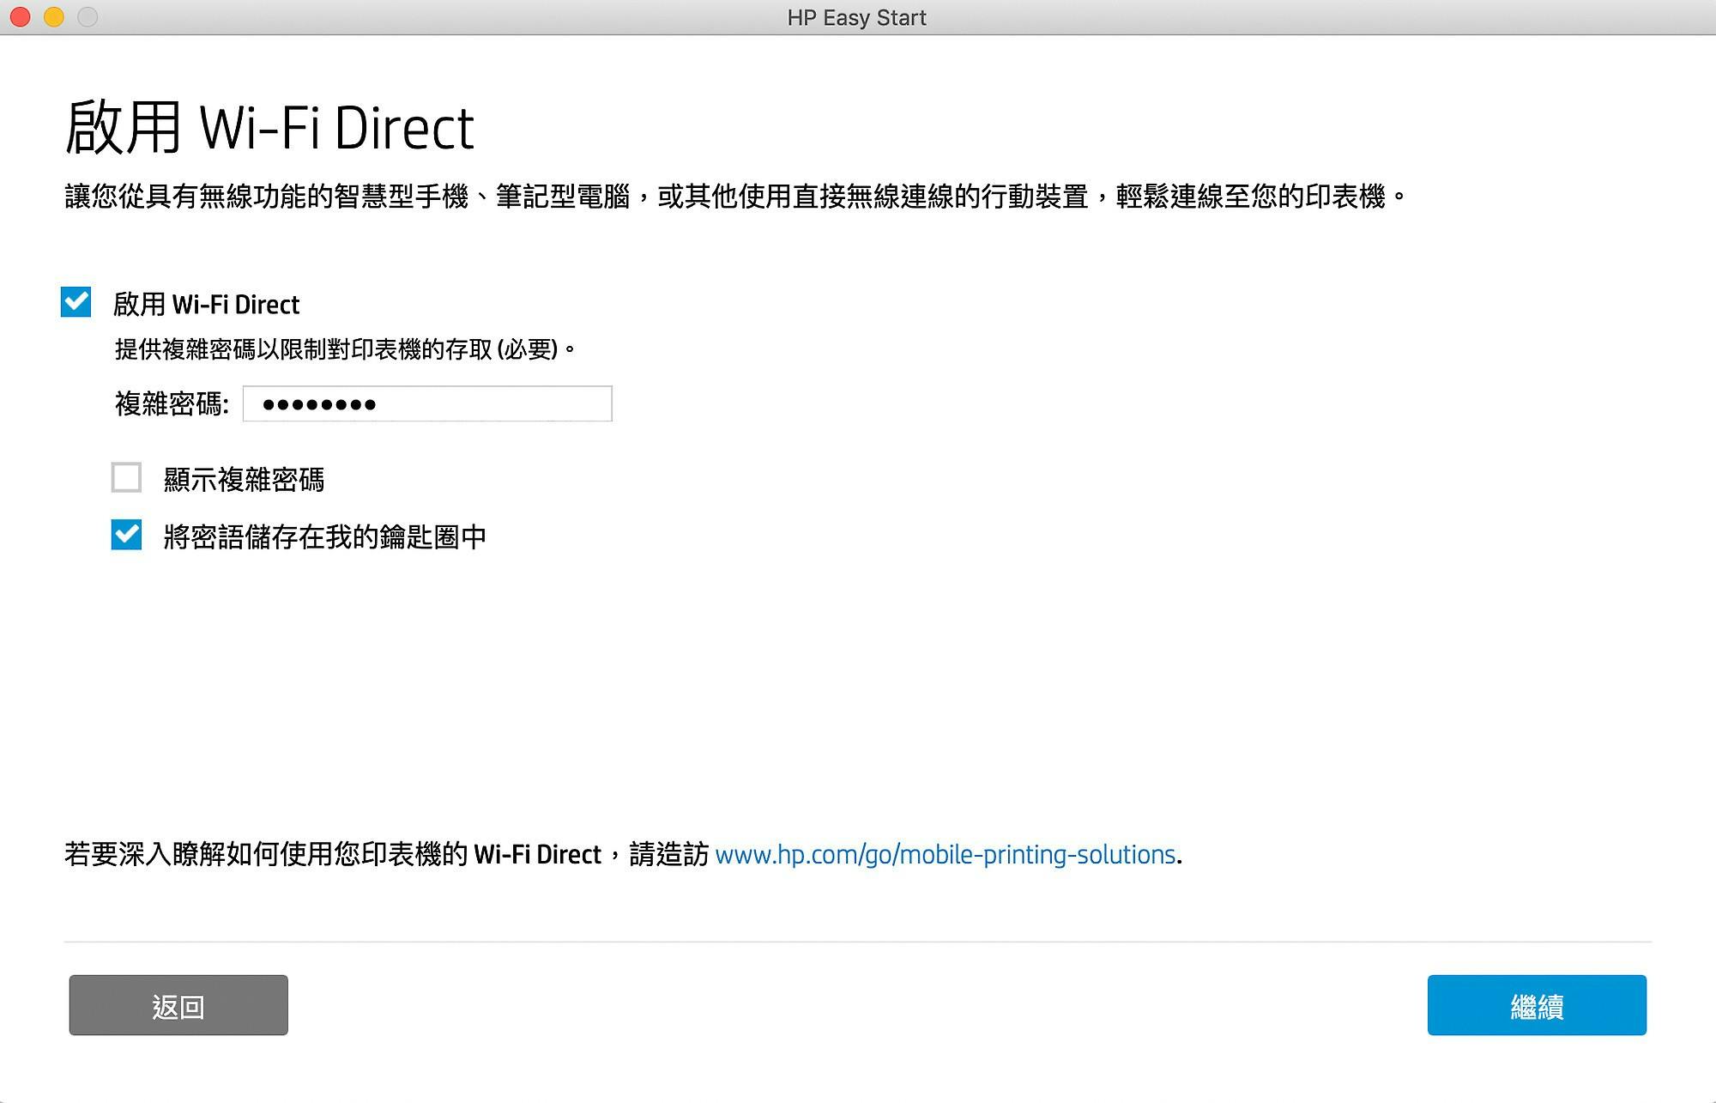Proceed using the 繼續 button

(x=1537, y=1004)
